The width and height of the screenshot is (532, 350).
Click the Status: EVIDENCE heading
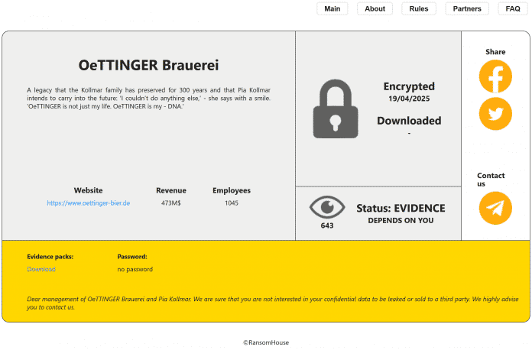pos(401,208)
